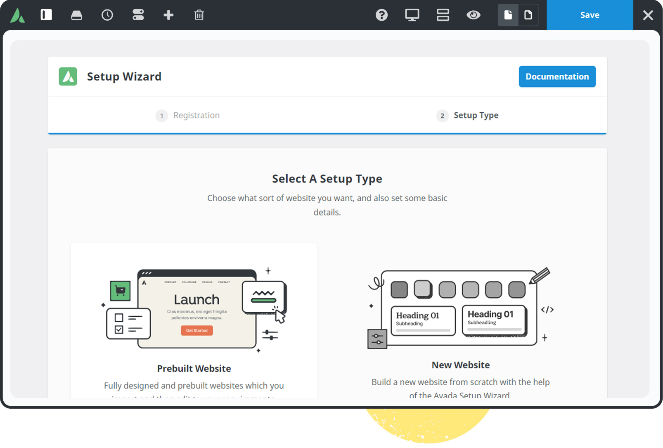Screen dimensions: 663x448
Task: Open the toggle-switches preferences icon
Action: [138, 15]
